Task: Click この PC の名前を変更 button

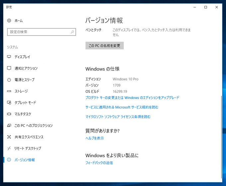Action: [x=104, y=46]
